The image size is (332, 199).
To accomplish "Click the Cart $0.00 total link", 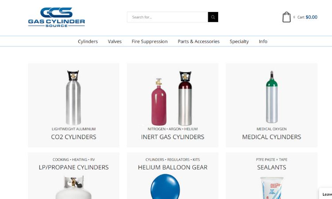I will point(307,17).
